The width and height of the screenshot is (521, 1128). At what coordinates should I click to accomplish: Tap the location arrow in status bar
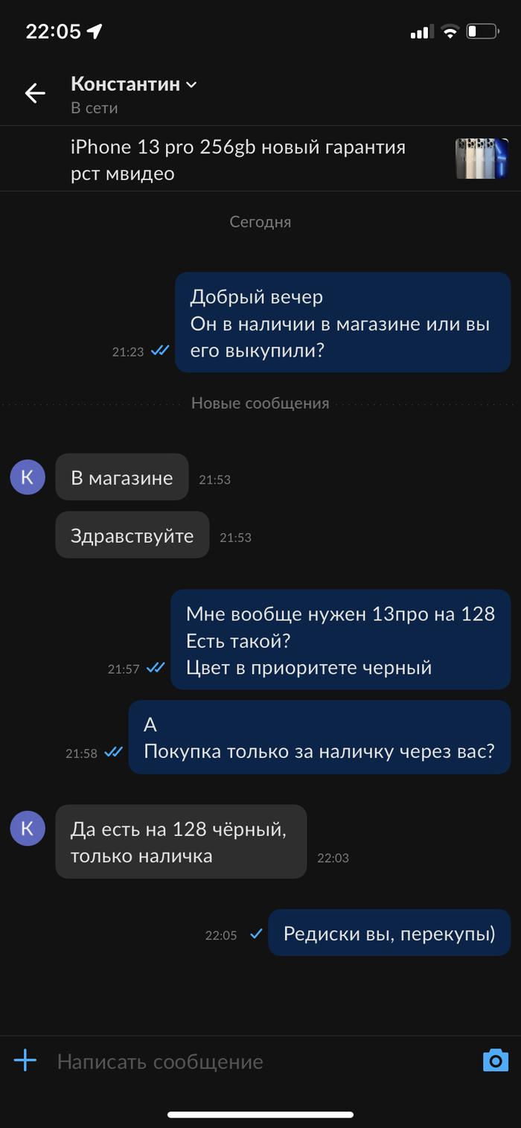[95, 31]
